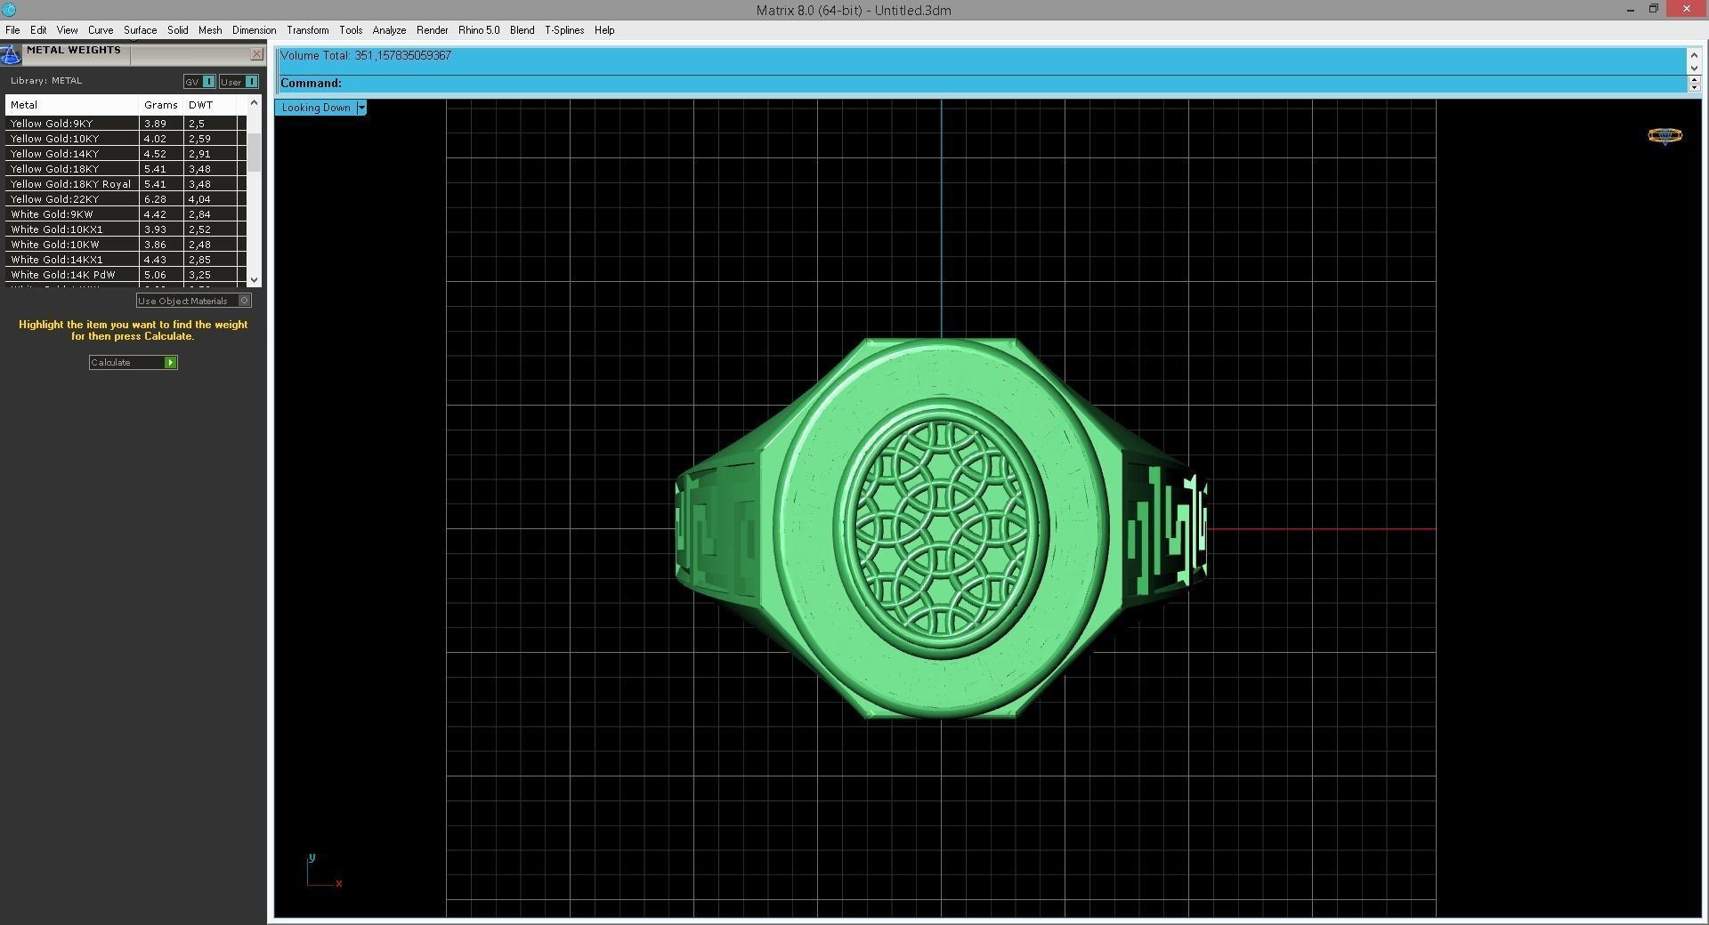Select the Yellow Gold:10KY row

[126, 139]
